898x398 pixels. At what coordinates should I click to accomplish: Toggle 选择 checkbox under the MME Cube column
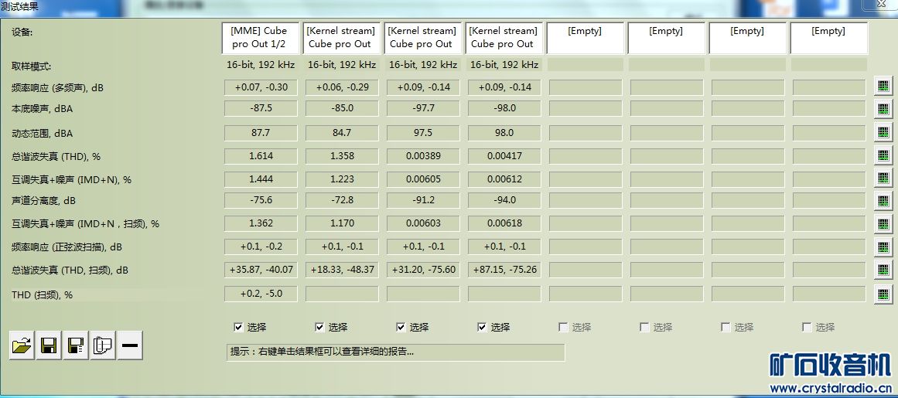(x=238, y=327)
